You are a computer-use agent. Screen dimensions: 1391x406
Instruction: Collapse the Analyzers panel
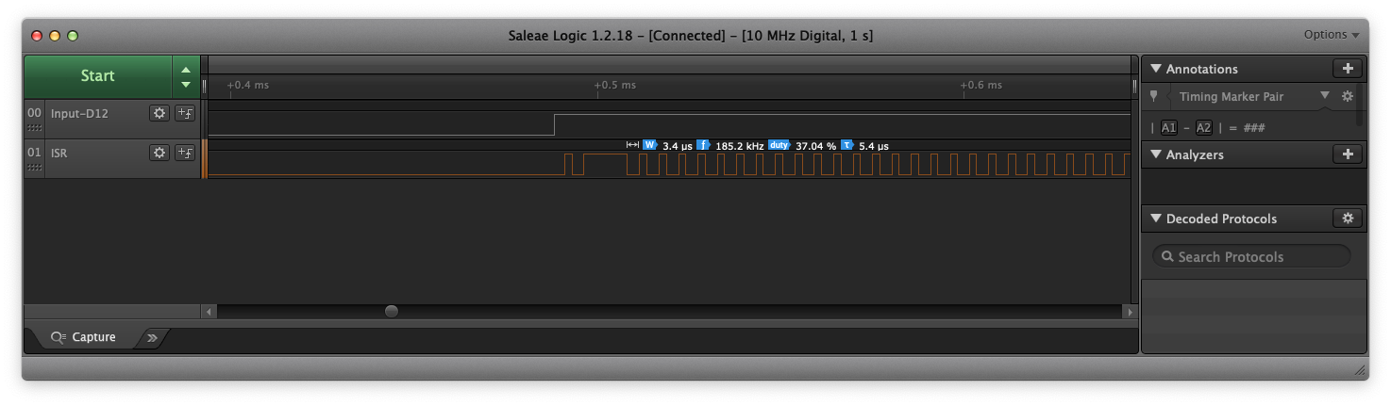pos(1156,154)
